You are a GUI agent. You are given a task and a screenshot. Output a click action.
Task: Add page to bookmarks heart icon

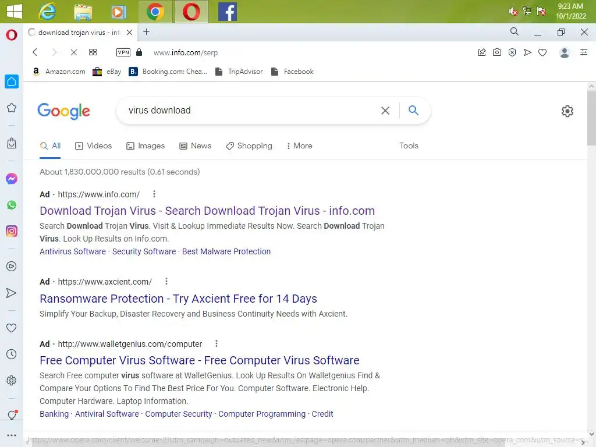coord(542,52)
